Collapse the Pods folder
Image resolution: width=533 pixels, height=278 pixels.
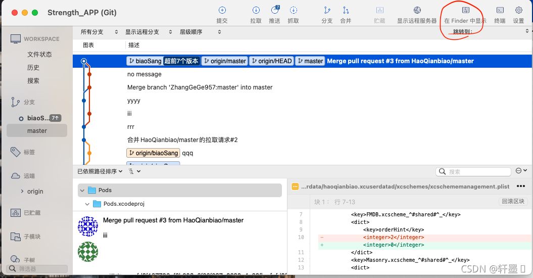click(x=82, y=191)
